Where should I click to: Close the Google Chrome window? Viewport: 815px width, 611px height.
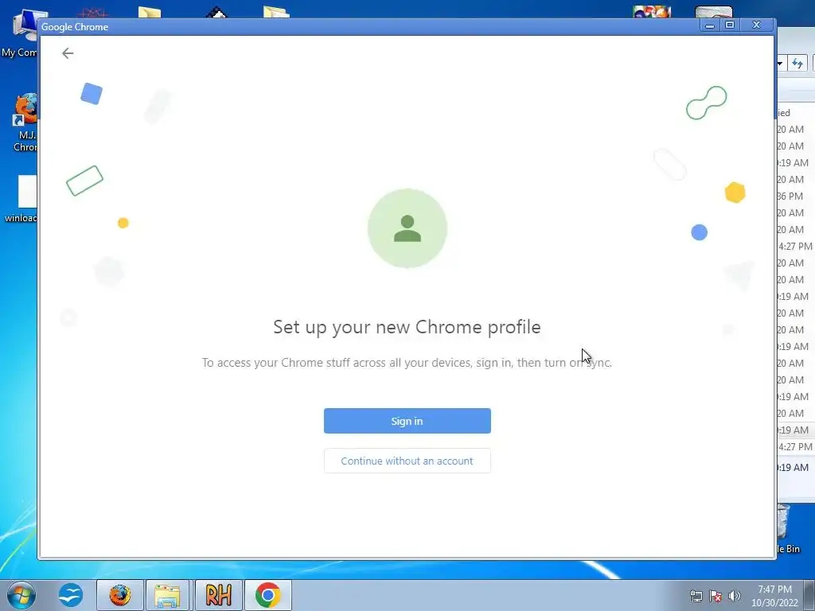point(756,25)
